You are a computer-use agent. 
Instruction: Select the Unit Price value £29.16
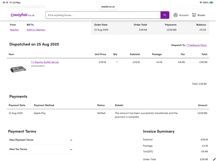(102, 62)
